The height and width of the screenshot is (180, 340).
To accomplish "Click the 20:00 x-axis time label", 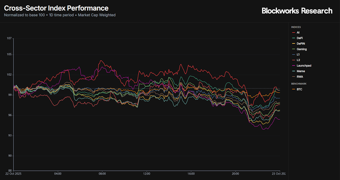I will pyautogui.click(x=235, y=174).
